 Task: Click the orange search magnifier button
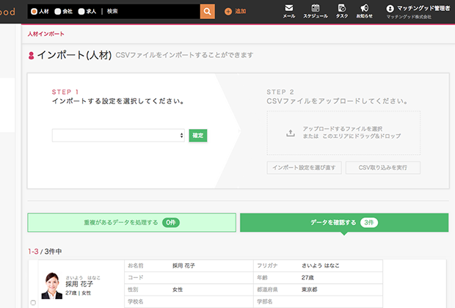pyautogui.click(x=207, y=11)
